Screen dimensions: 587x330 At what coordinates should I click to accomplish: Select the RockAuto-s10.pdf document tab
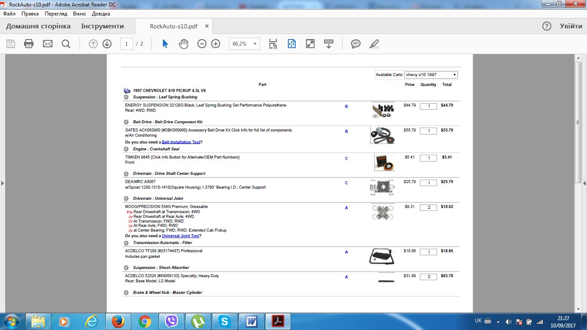[174, 26]
